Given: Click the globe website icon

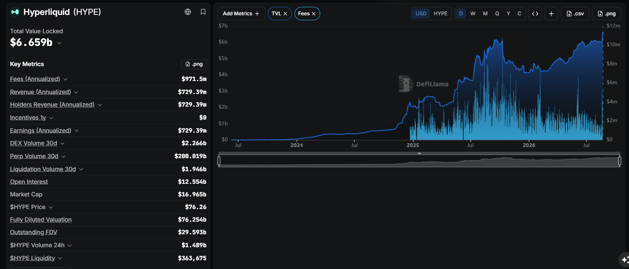Looking at the screenshot, I should [188, 12].
